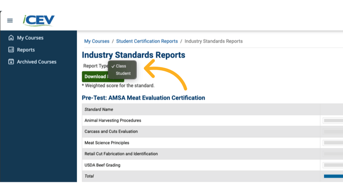Click the iCEV logo

click(x=39, y=21)
